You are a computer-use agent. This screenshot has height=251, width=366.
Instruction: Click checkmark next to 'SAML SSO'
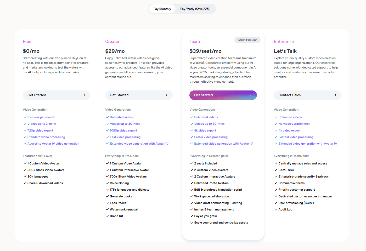(276, 170)
